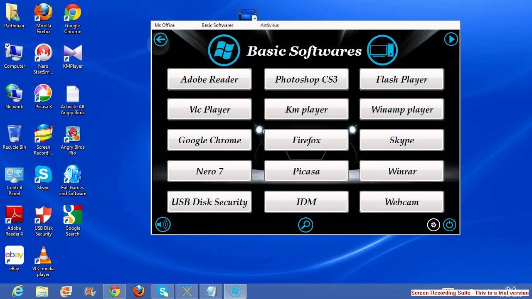This screenshot has width=532, height=299.
Task: Select the Vlc Player button
Action: [x=209, y=110]
